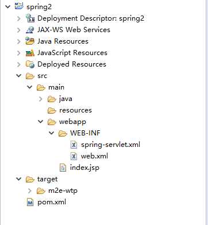
Task: Click the pom.xml Maven file icon
Action: point(30,202)
